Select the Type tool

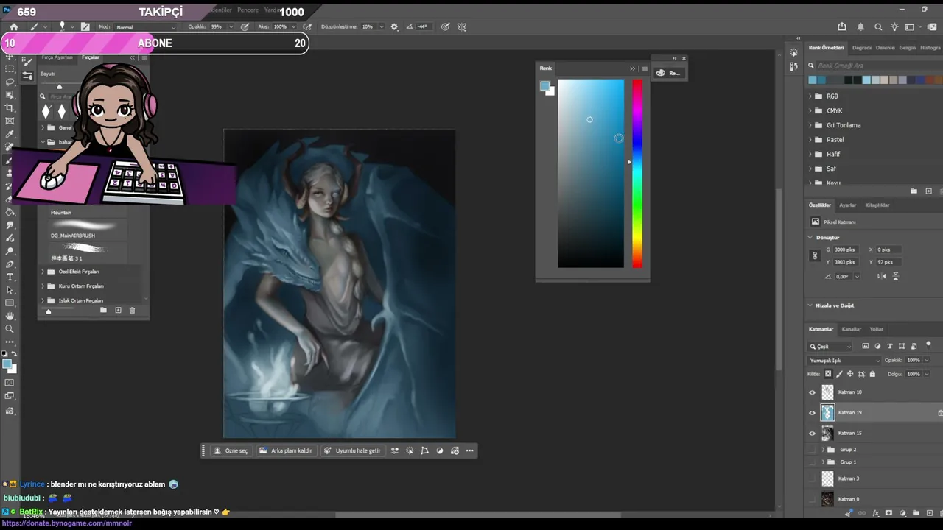[10, 277]
